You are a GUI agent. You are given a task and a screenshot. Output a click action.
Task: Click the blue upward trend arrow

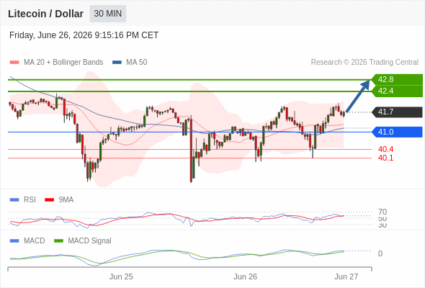(x=358, y=96)
